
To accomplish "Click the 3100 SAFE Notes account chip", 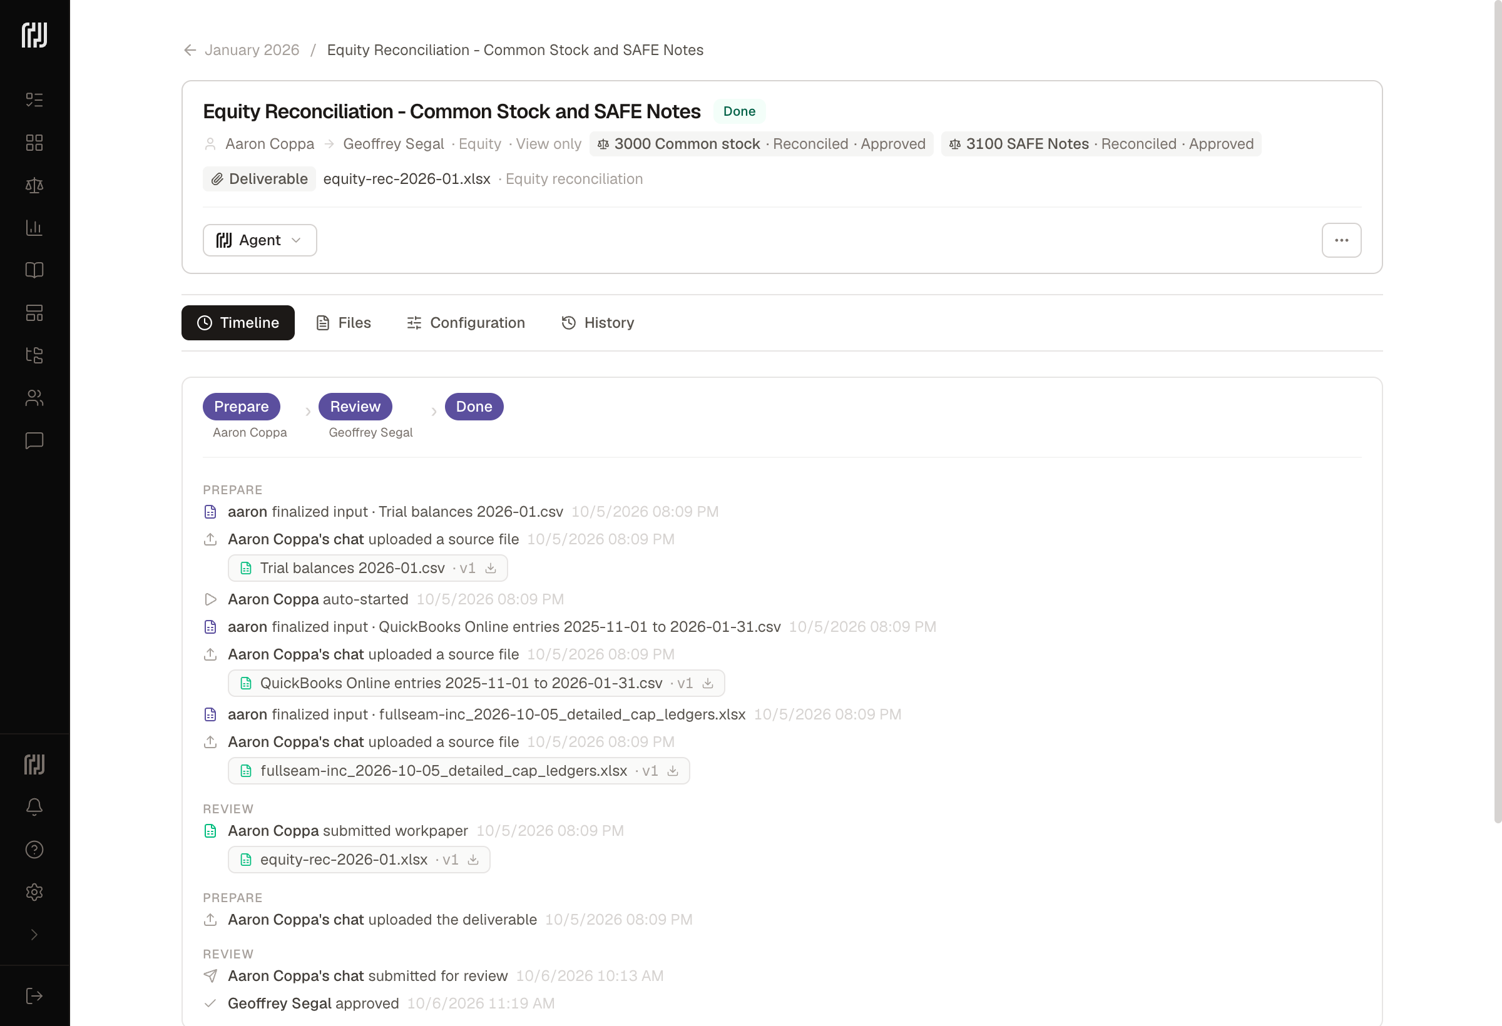I will point(1101,144).
